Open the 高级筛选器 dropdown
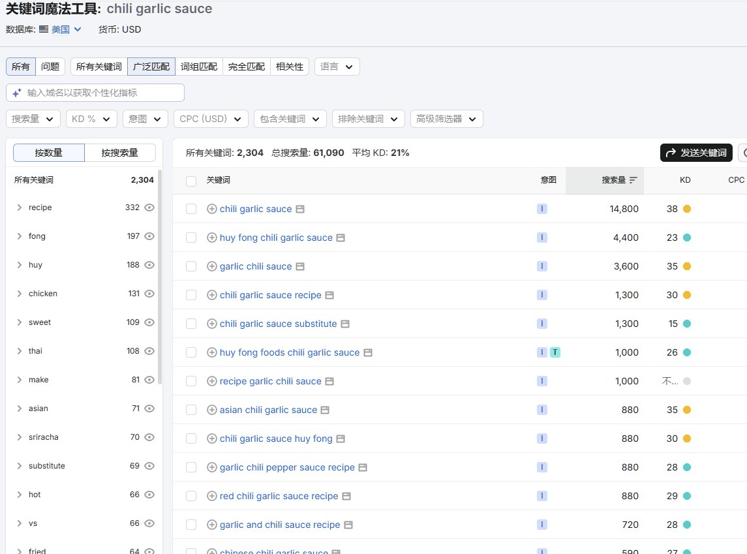Viewport: 747px width, 554px height. (447, 119)
